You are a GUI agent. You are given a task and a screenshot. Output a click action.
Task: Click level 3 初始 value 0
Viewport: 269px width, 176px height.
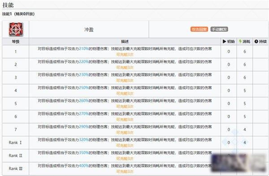coord(229,77)
